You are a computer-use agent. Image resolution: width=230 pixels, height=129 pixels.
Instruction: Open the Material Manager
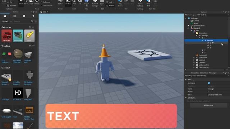click(95, 3)
